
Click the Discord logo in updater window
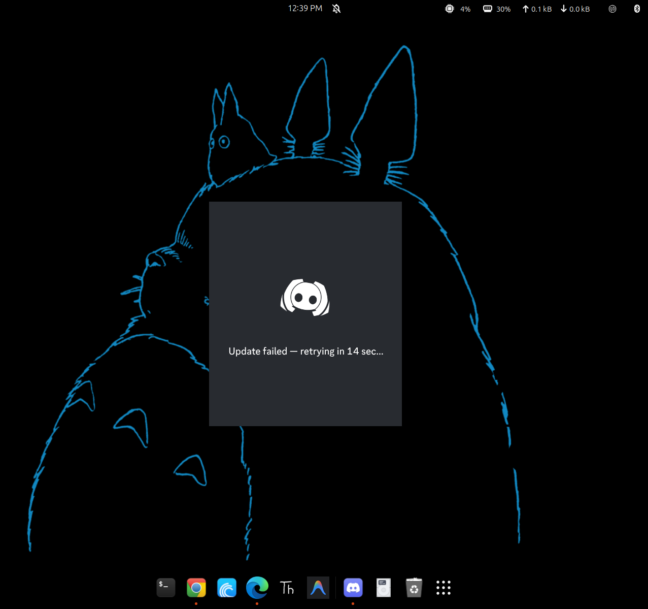pos(305,298)
